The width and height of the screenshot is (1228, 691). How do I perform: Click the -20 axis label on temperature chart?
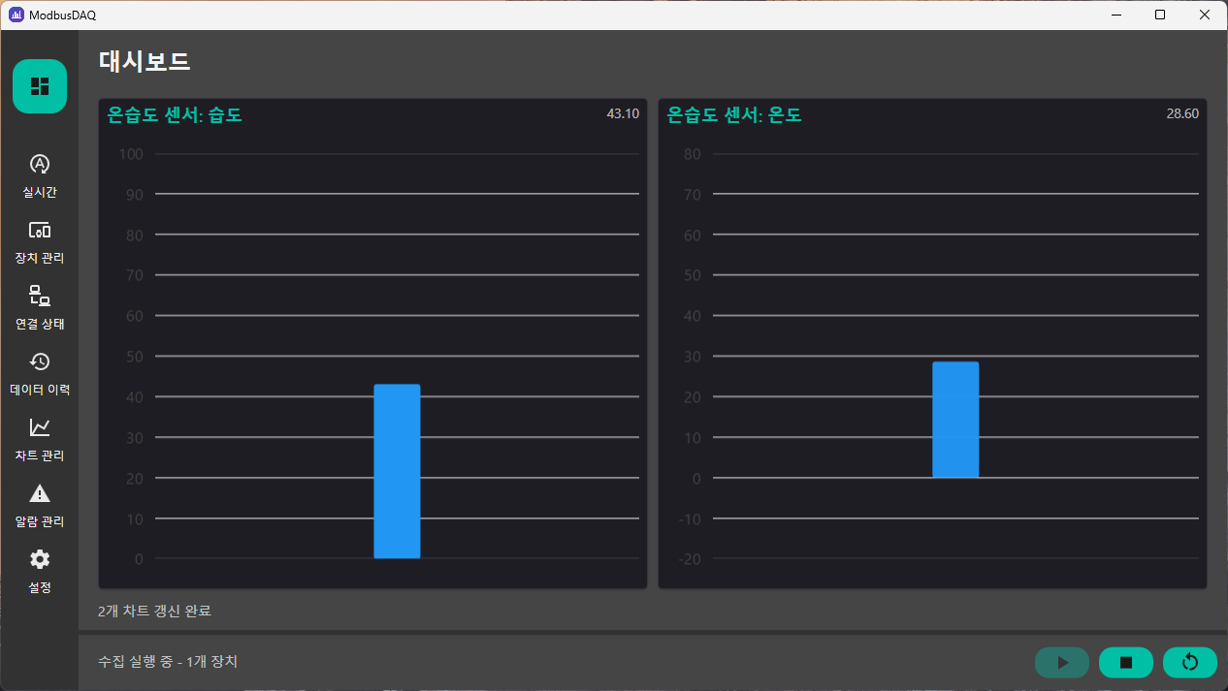(690, 559)
